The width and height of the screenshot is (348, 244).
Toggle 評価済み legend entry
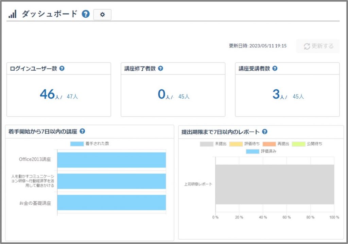pos(261,151)
